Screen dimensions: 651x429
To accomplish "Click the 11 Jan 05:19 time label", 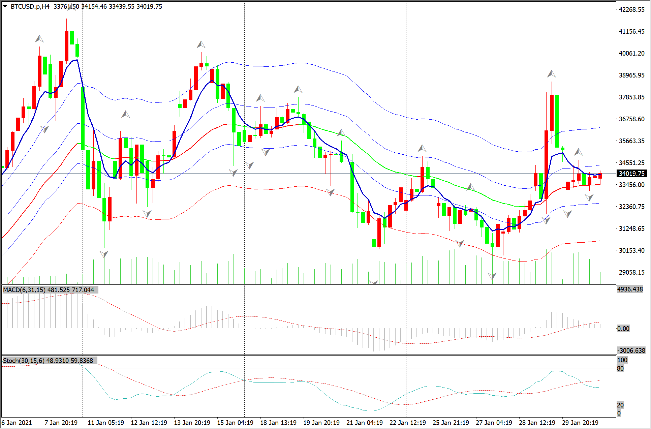I will (106, 423).
